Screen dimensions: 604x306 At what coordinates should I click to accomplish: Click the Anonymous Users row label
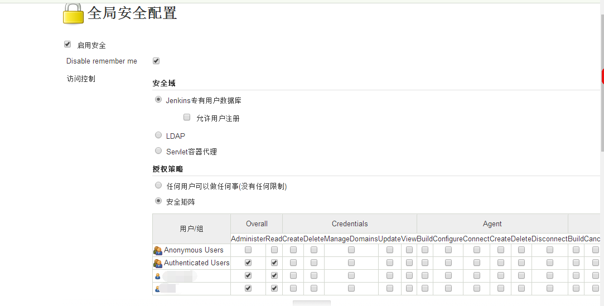pos(194,250)
